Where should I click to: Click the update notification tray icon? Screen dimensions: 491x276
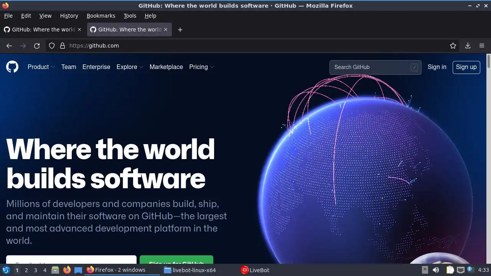[x=470, y=269]
